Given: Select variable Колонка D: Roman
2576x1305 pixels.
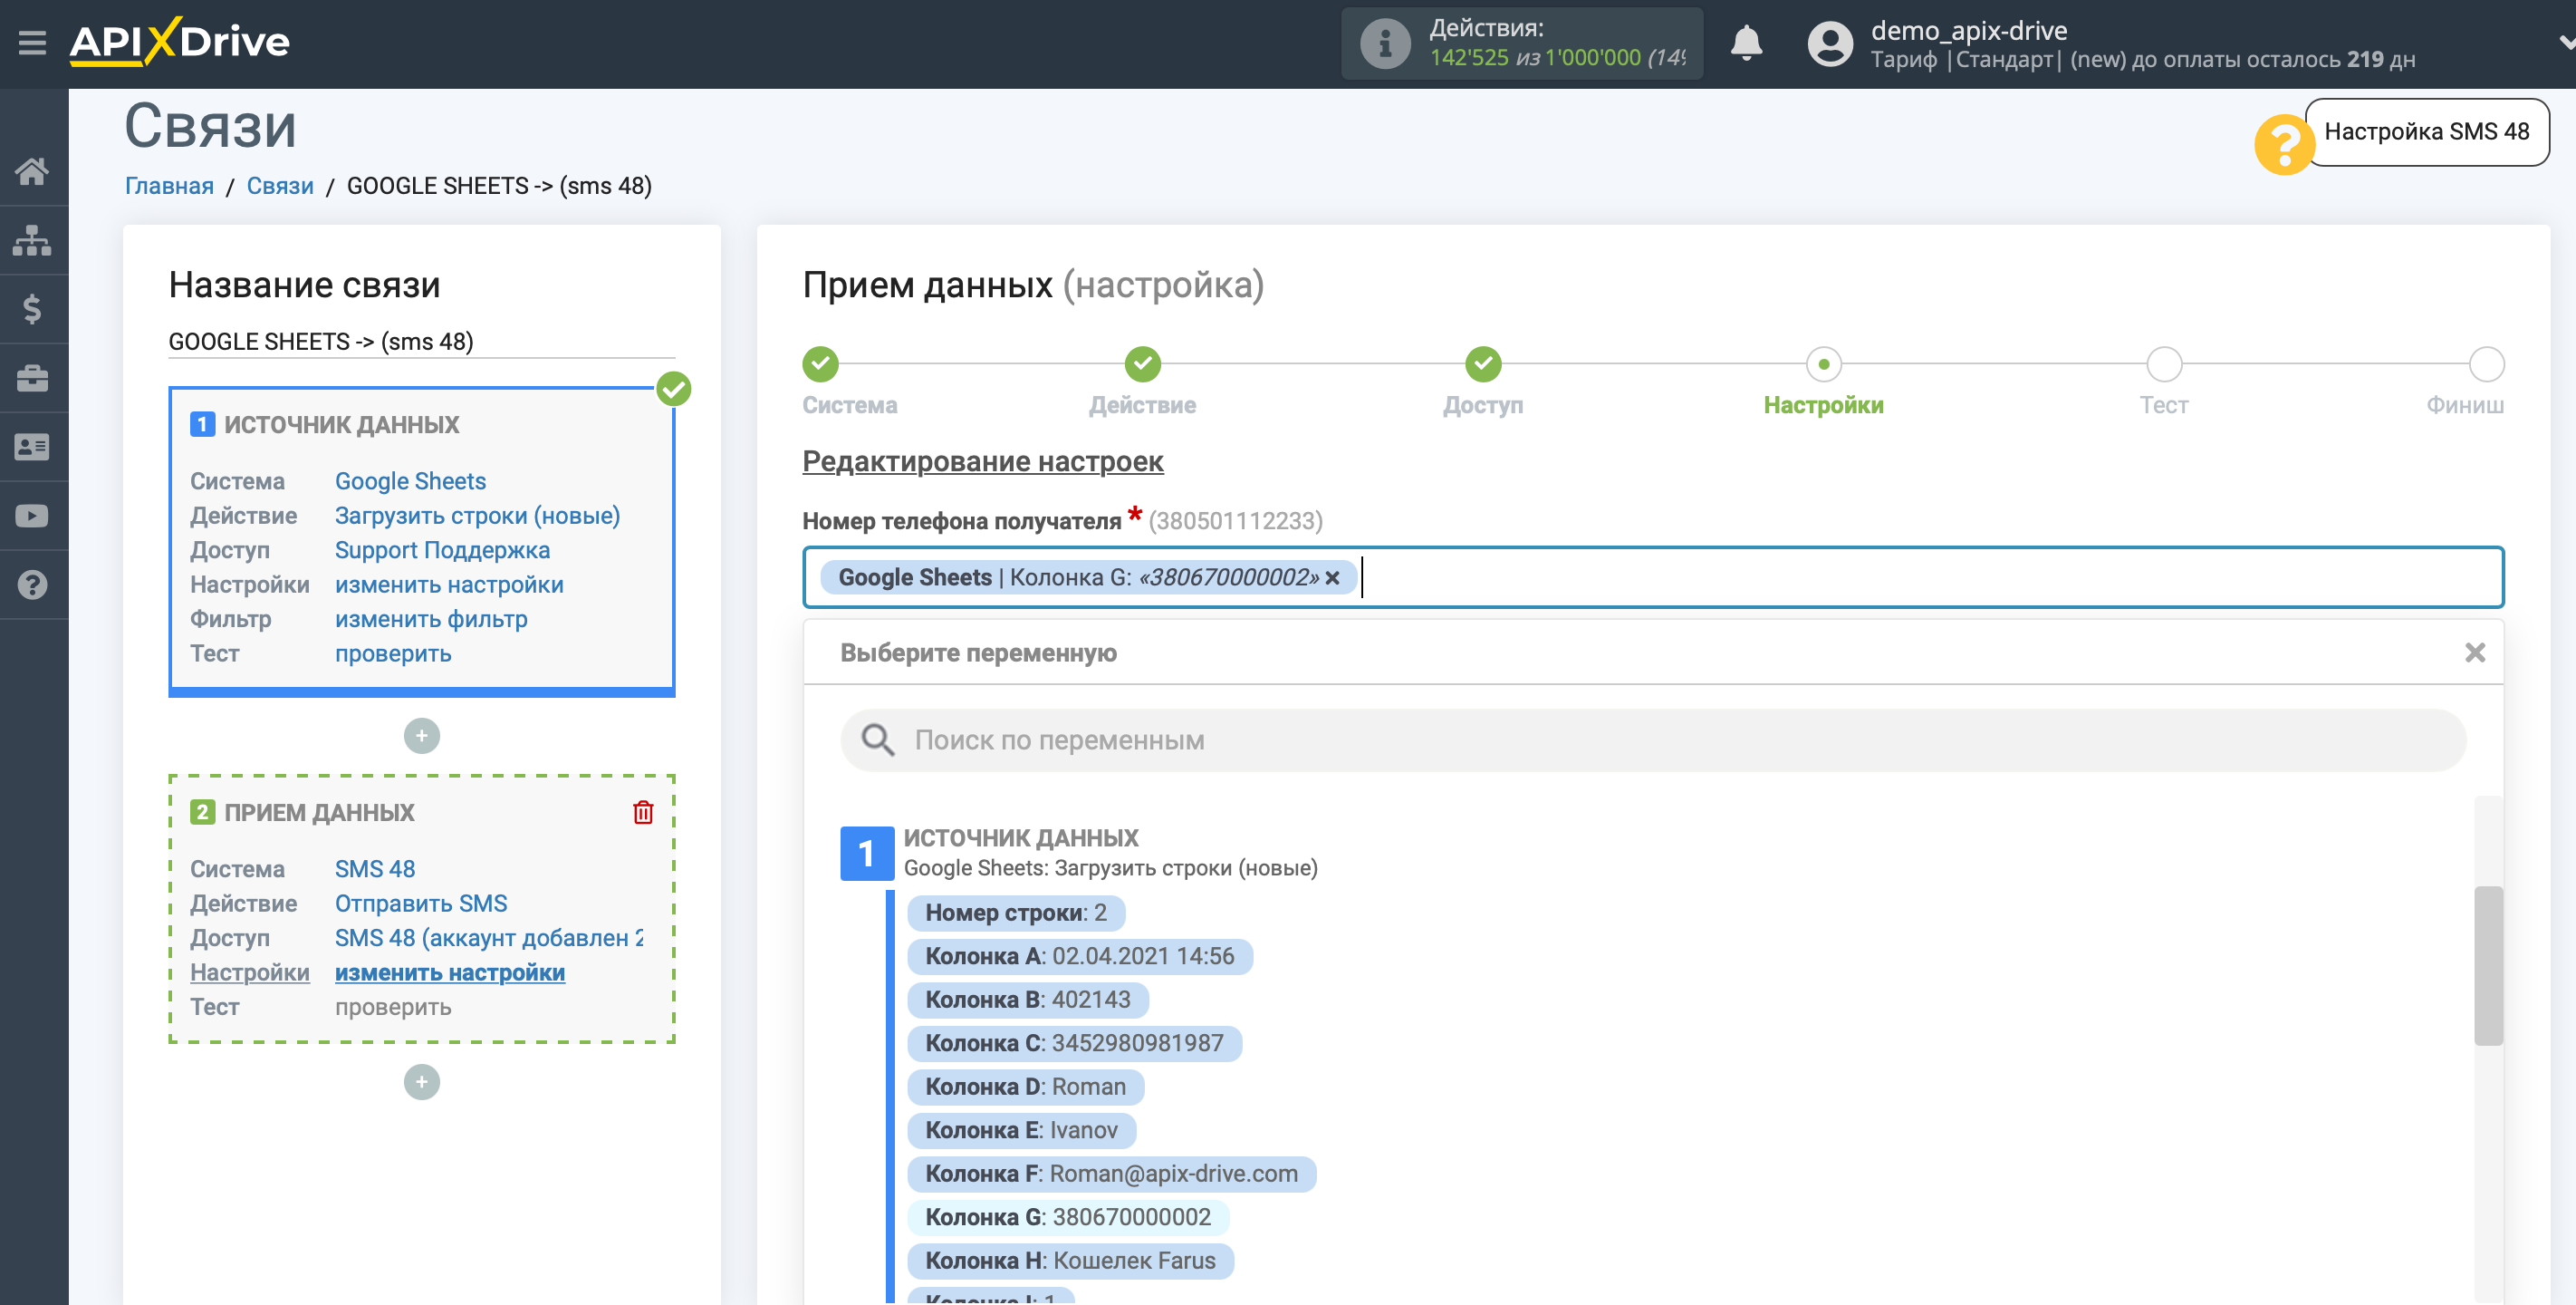Looking at the screenshot, I should coord(1025,1087).
